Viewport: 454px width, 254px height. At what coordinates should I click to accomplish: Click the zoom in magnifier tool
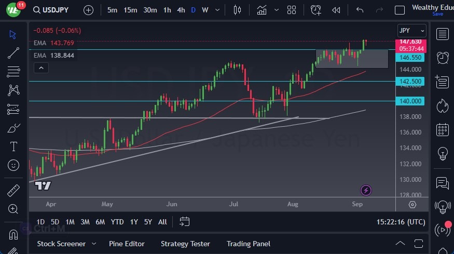tap(13, 209)
